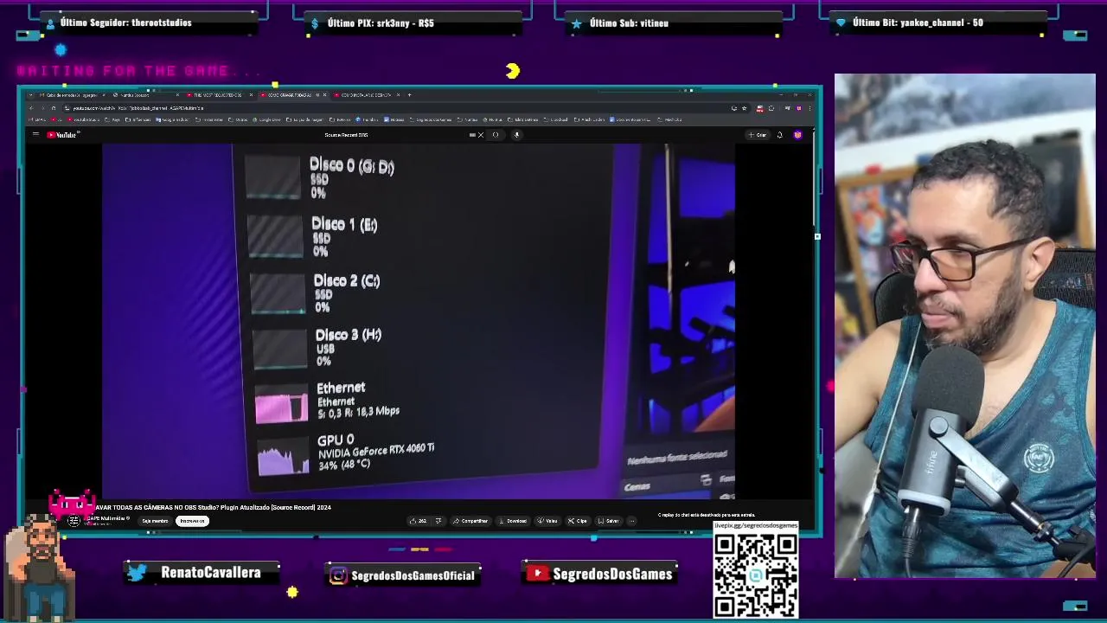Click the Disco 1 (E:) entry
The height and width of the screenshot is (623, 1107).
[x=313, y=236]
